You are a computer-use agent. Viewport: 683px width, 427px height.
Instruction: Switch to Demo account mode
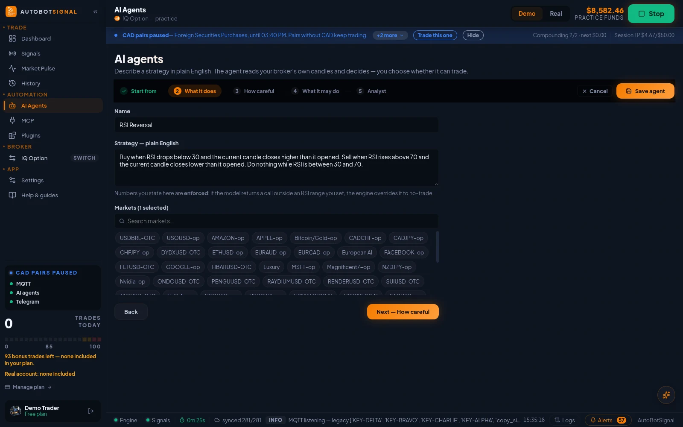coord(527,14)
